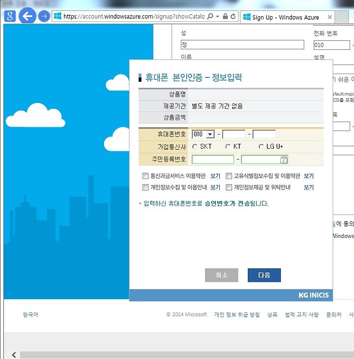Select the SKT carrier radio button
The image size is (354, 359).
pos(195,147)
